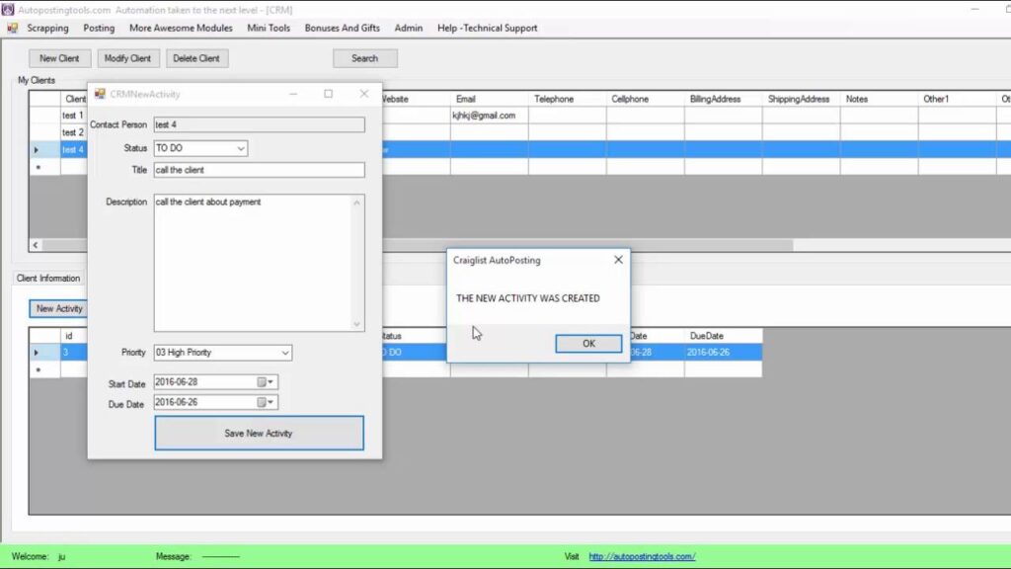Click Description scrollbar down arrow
This screenshot has width=1011, height=569.
click(356, 324)
